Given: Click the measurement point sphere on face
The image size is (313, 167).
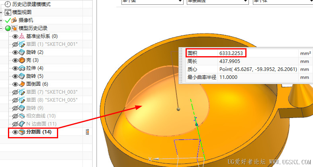Looking at the screenshot, I should (178, 109).
